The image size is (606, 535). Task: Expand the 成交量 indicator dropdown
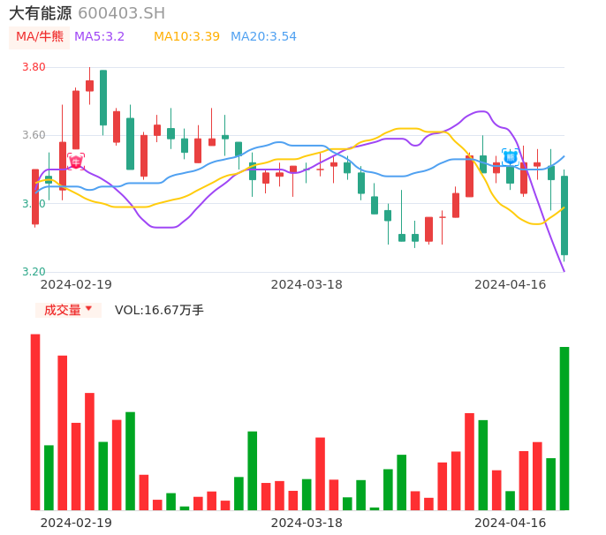click(x=68, y=310)
